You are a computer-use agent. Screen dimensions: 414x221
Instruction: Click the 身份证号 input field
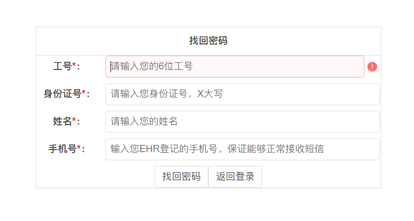coord(243,94)
